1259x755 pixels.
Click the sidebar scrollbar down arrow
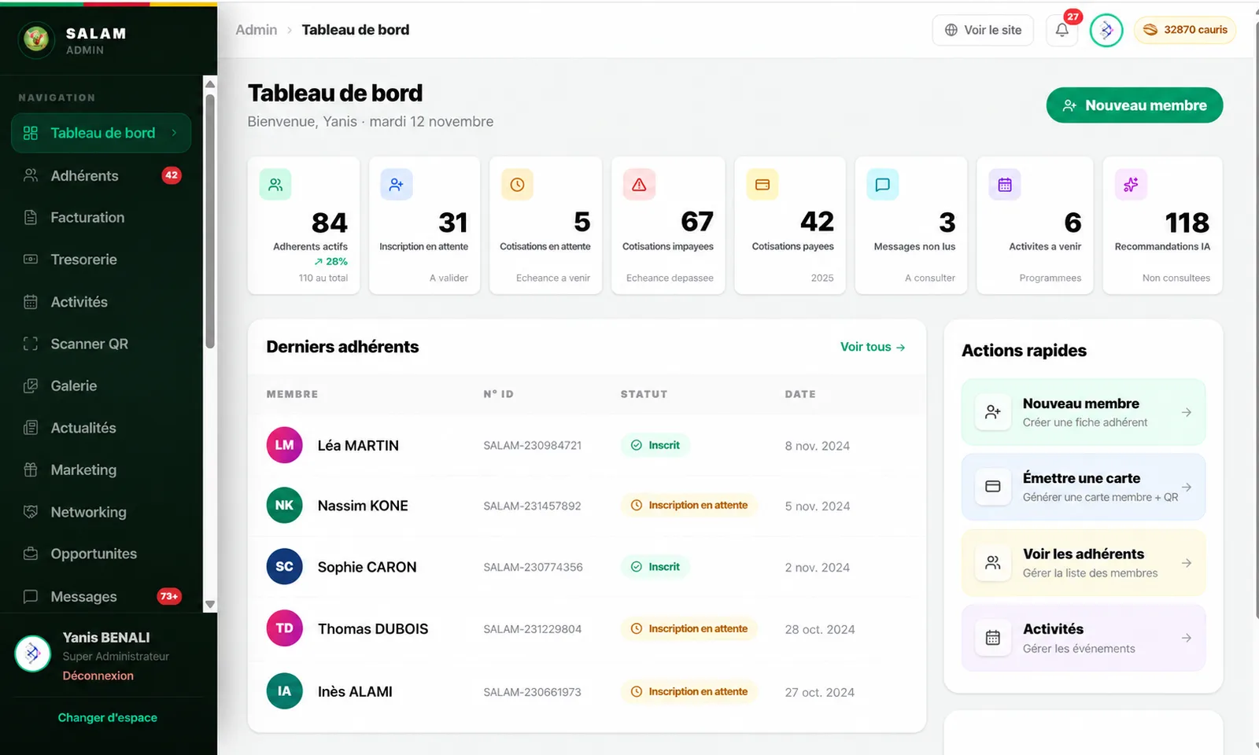(x=210, y=604)
